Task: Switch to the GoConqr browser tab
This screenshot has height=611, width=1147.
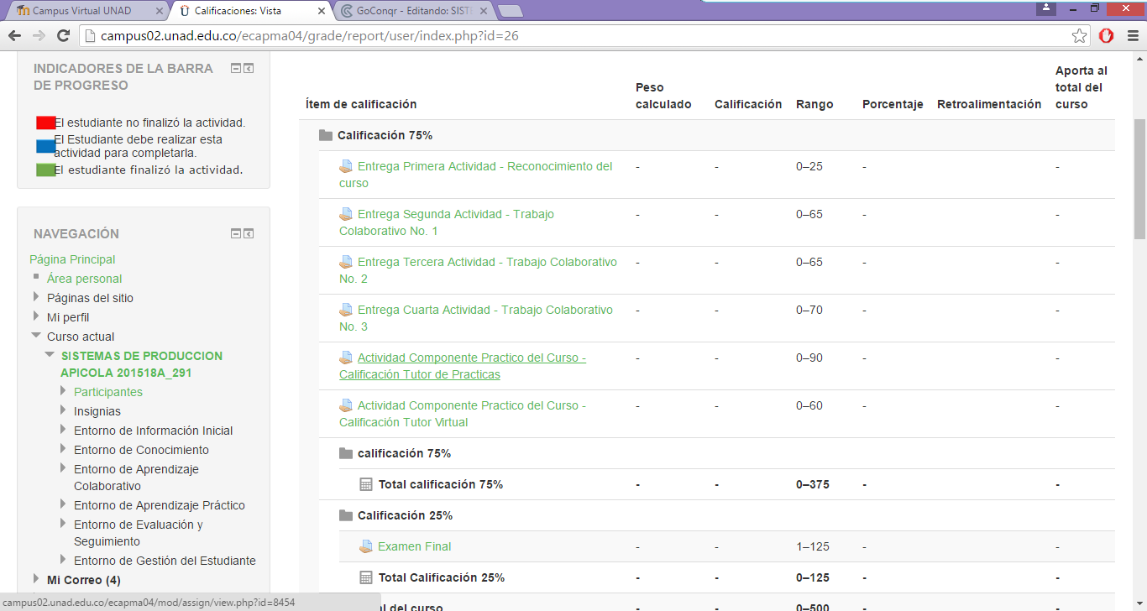Action: tap(411, 11)
